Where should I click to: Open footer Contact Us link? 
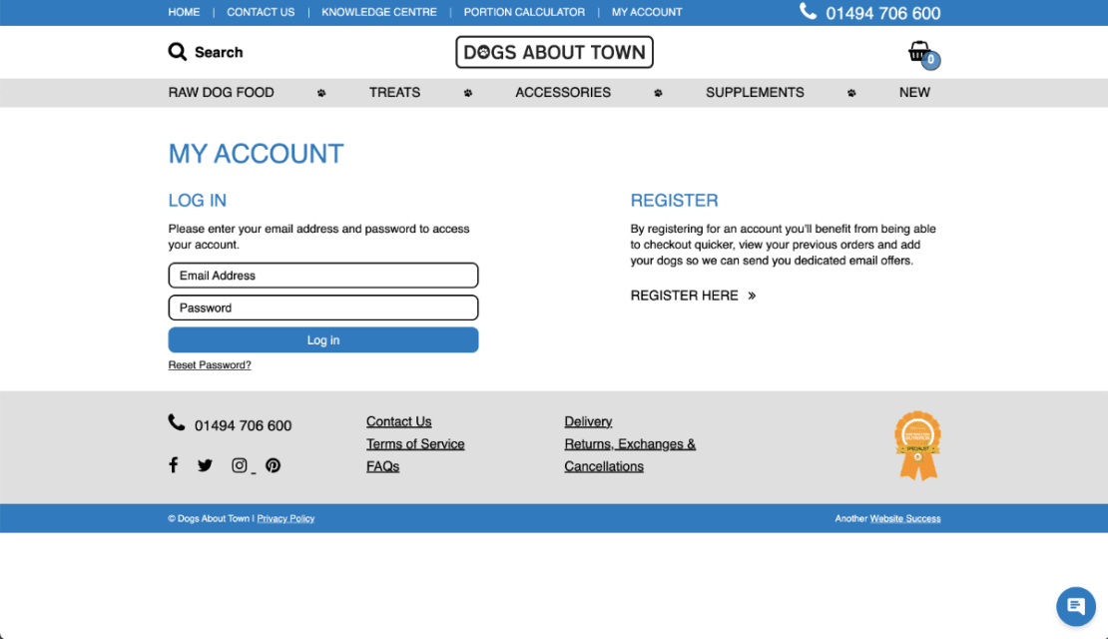(x=398, y=421)
